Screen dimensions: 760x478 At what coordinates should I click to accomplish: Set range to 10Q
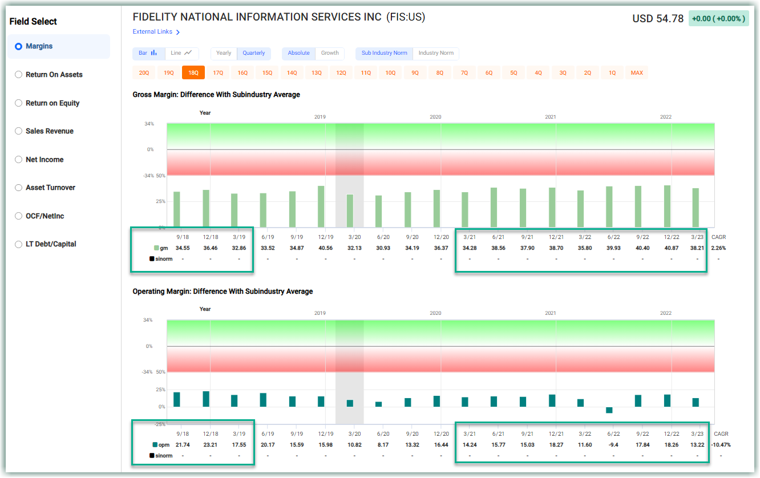390,73
